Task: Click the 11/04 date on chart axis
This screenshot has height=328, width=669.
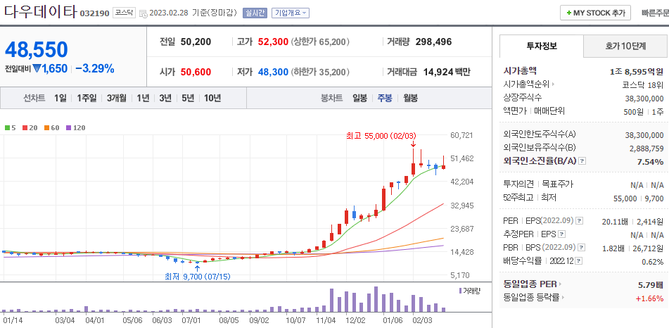Action: (326, 320)
